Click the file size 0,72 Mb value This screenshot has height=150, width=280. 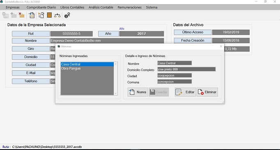(x=237, y=49)
